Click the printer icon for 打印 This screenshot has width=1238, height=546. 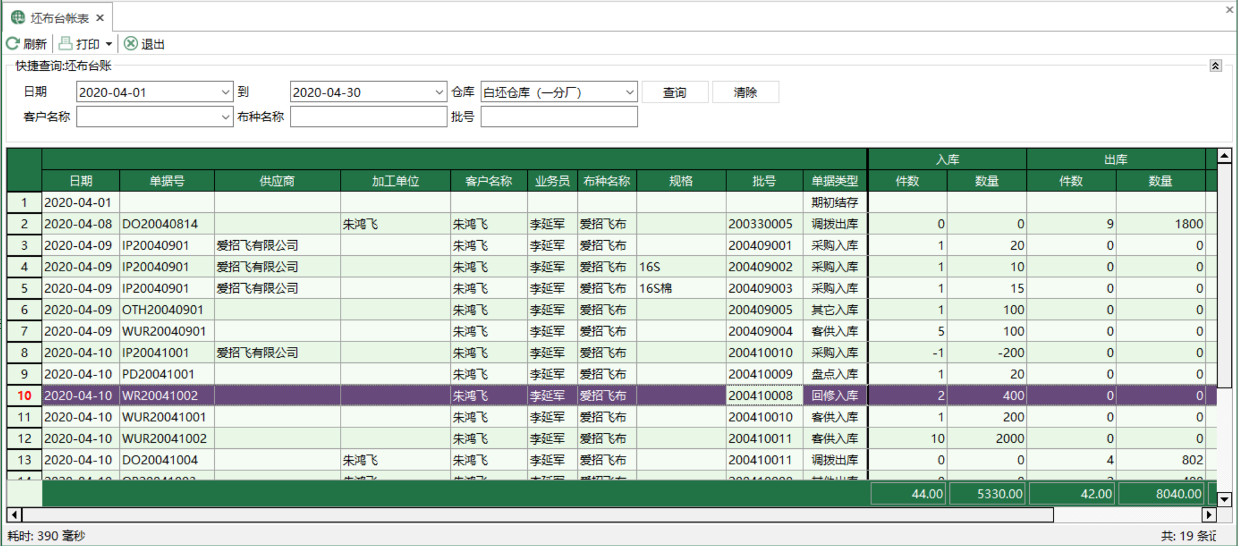pyautogui.click(x=66, y=44)
